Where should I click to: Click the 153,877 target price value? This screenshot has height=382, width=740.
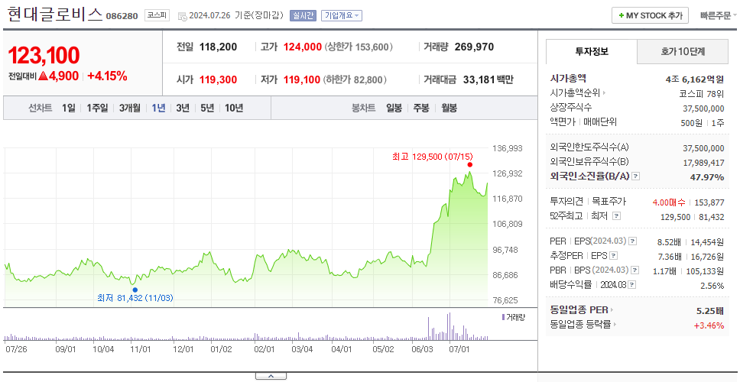709,202
